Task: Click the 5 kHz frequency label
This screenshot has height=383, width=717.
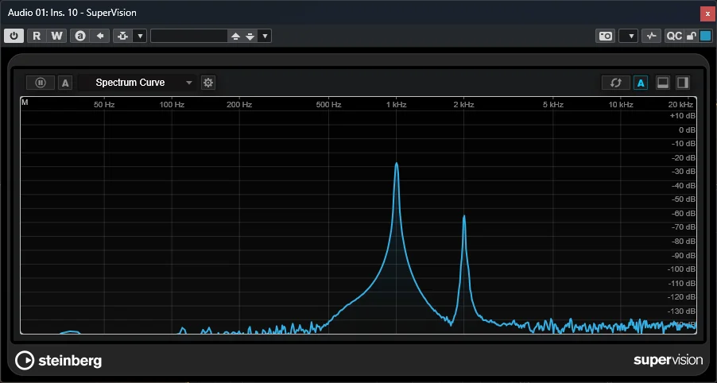Action: (x=552, y=105)
